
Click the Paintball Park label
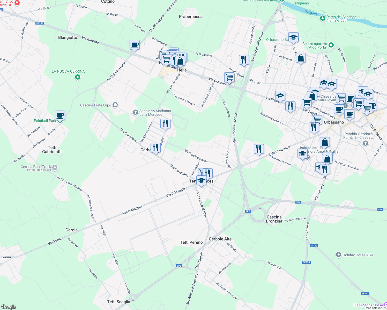(x=45, y=121)
